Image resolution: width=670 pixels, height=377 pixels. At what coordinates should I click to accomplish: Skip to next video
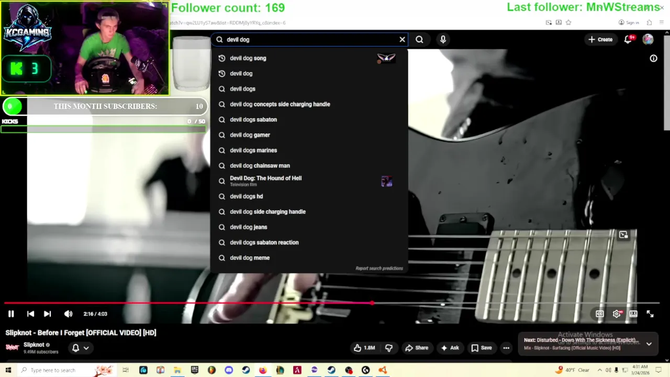coord(47,314)
